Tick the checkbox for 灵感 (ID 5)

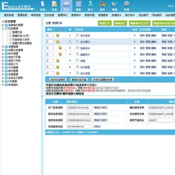tap(77, 60)
